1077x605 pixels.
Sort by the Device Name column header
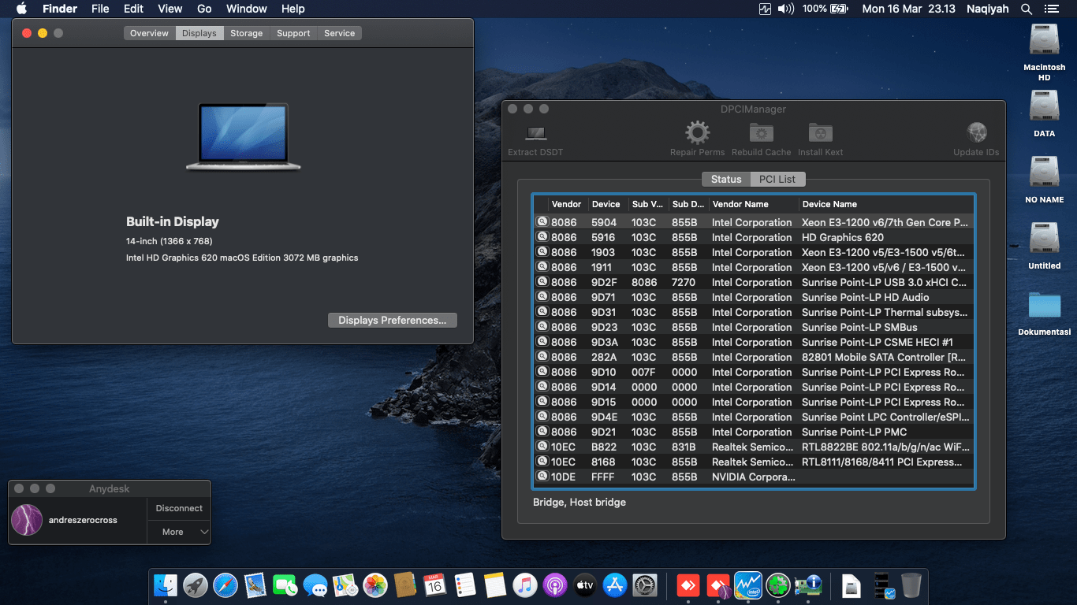coord(886,204)
